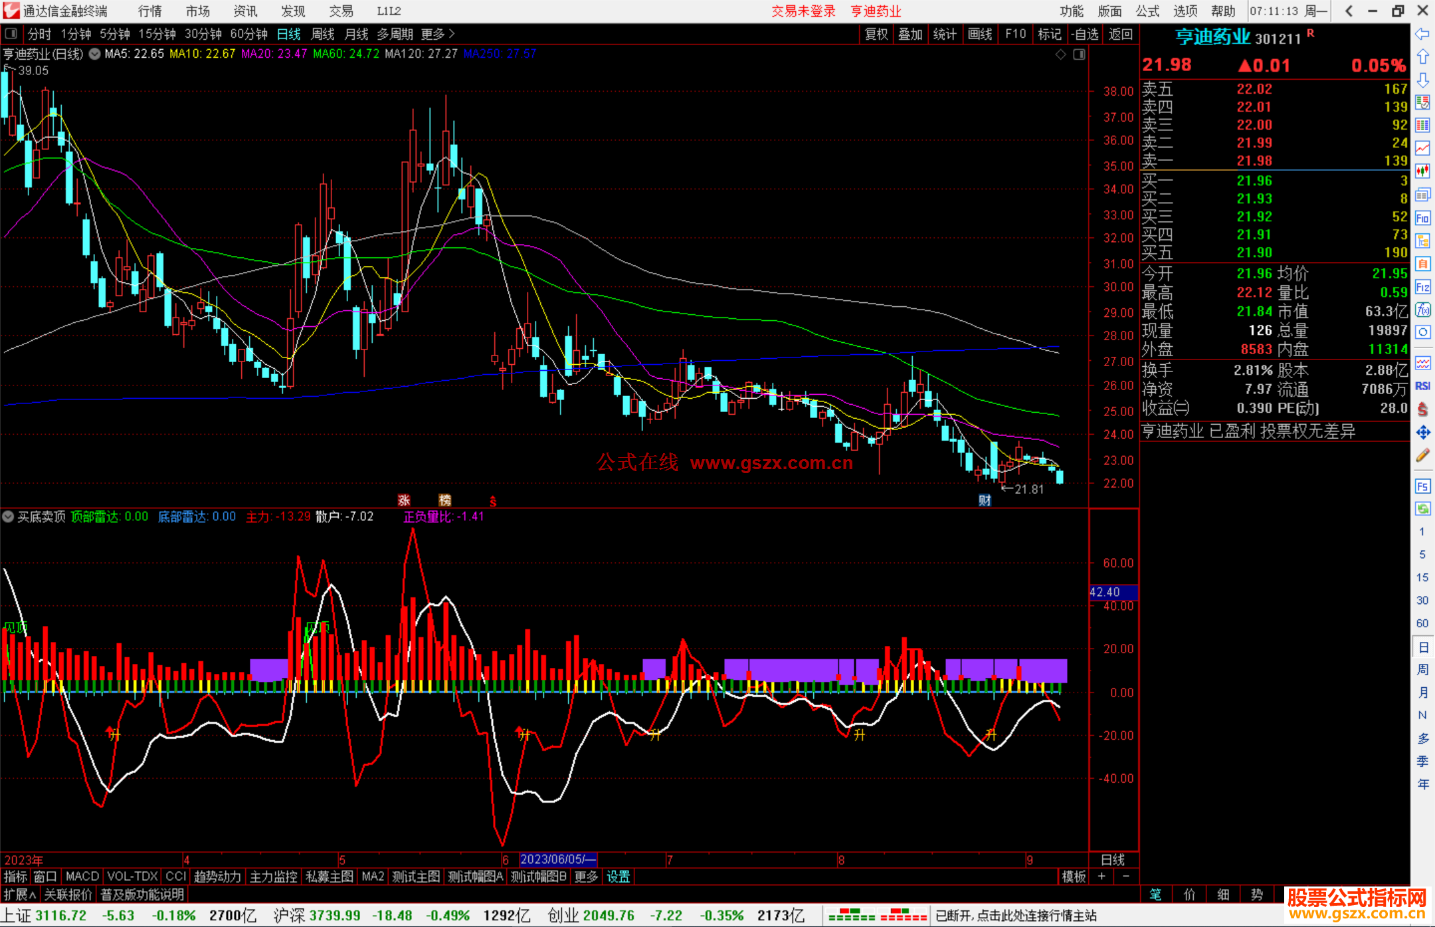
Task: Click the back arrow icon in right sidebar
Action: pos(1422,34)
